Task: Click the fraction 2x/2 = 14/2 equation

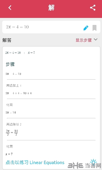Action: [x=12, y=132]
